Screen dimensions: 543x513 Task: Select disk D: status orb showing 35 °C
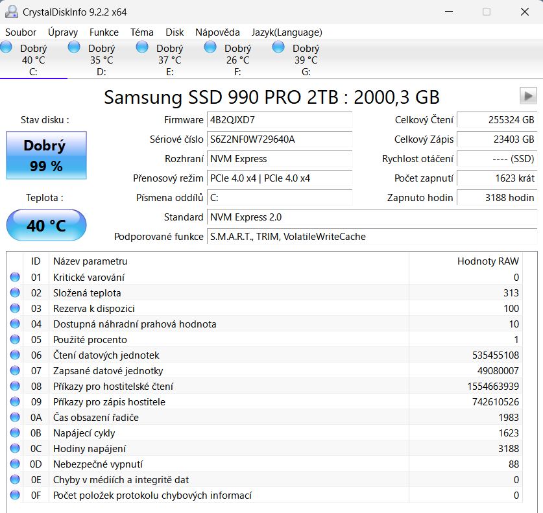point(74,47)
